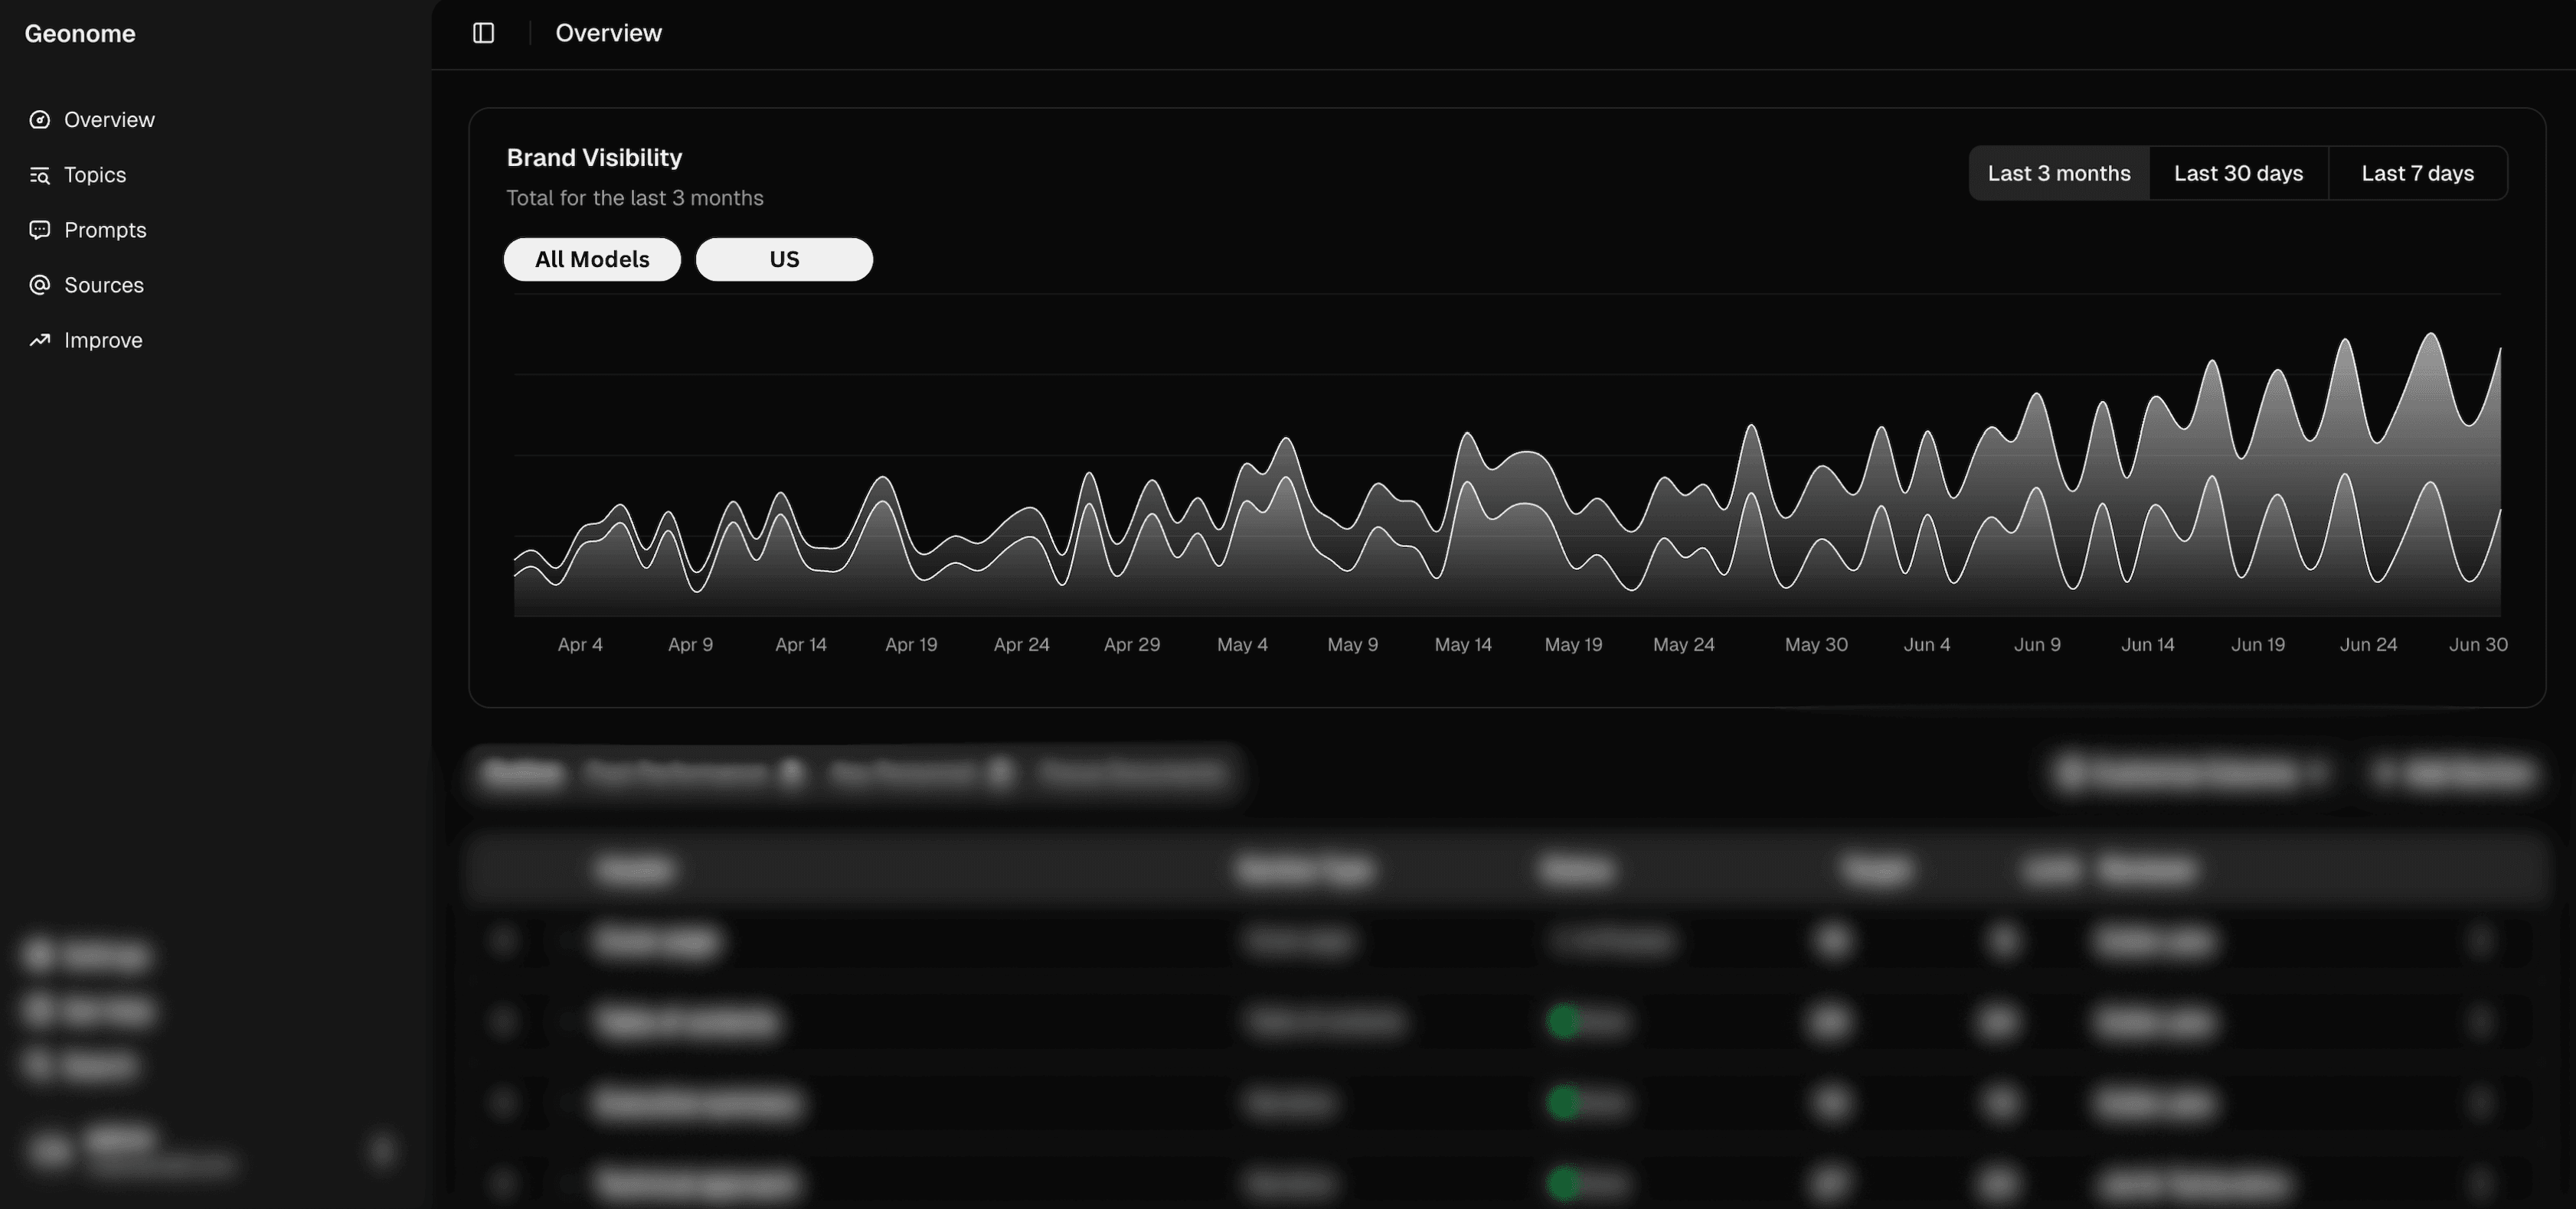This screenshot has width=2576, height=1209.
Task: Open the Prompts section link
Action: pos(105,230)
